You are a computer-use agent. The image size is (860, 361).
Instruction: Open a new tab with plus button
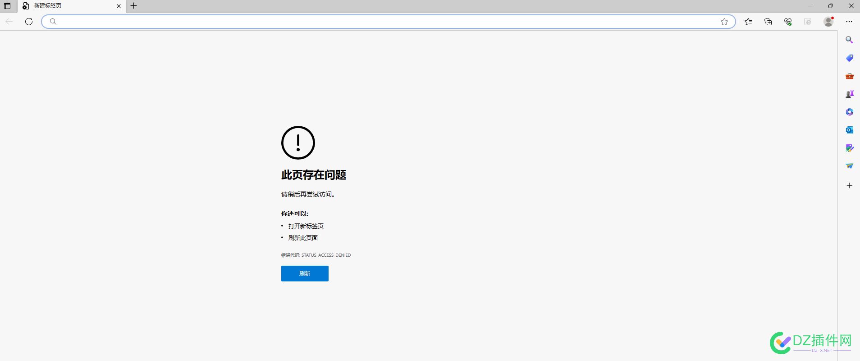134,6
